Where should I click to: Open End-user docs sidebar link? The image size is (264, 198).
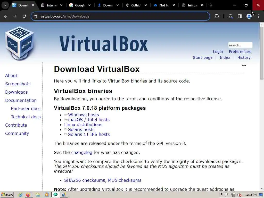(26, 109)
